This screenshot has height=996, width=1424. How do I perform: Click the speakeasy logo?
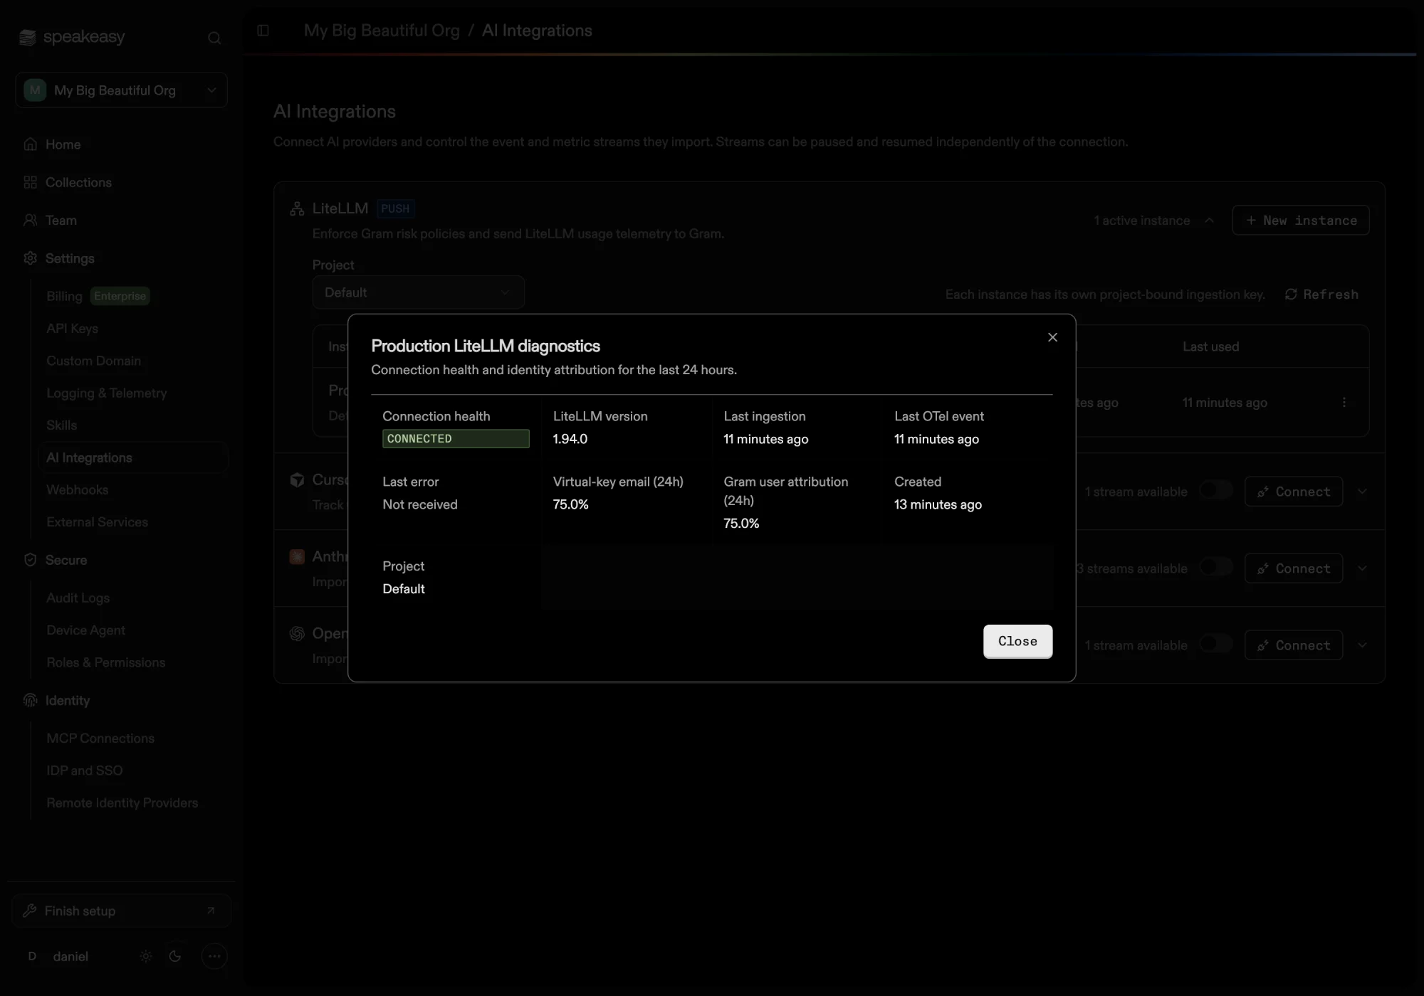72,37
